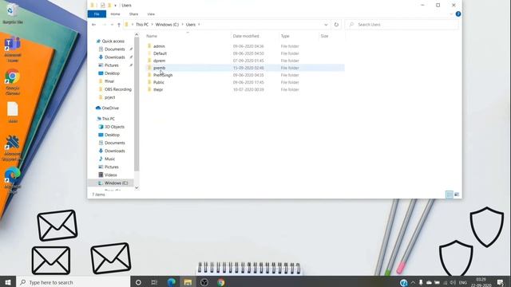Click the Forward navigation arrow
511x287 pixels.
click(104, 25)
